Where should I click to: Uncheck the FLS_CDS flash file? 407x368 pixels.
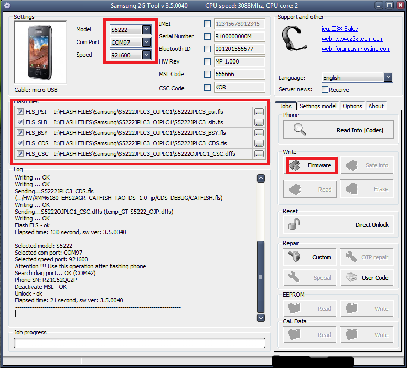[x=20, y=143]
